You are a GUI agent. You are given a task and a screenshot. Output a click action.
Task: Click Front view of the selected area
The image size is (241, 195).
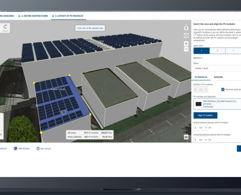pyautogui.click(x=90, y=28)
